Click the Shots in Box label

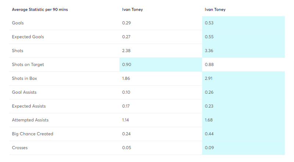coord(24,78)
